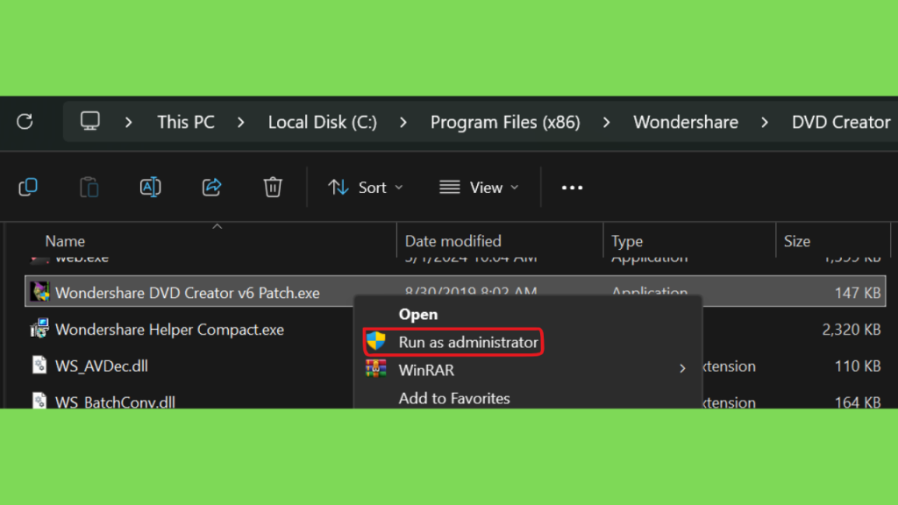Expand the chevron after Wondershare
Screen dimensions: 898x505
[x=765, y=122]
